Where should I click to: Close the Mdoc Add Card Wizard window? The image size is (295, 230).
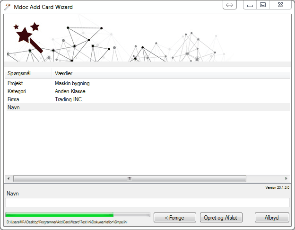pos(281,5)
